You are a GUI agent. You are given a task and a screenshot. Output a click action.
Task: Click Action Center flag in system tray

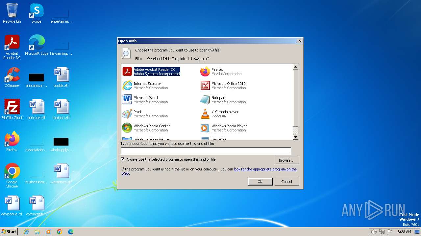coord(390,232)
